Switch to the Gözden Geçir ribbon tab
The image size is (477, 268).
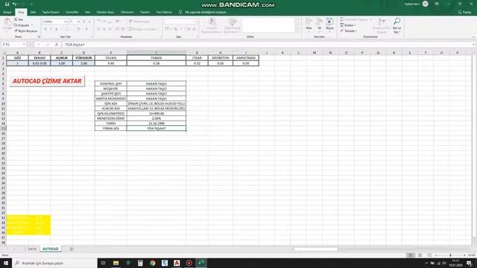coord(106,12)
